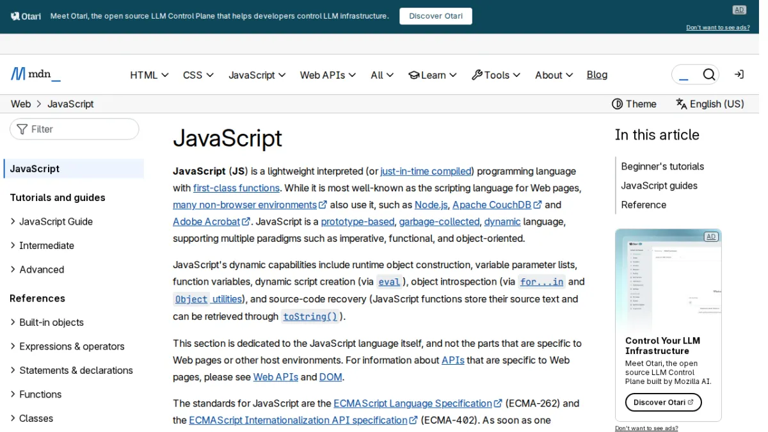768x432 pixels.
Task: Expand the Intermediate section
Action: (x=47, y=245)
